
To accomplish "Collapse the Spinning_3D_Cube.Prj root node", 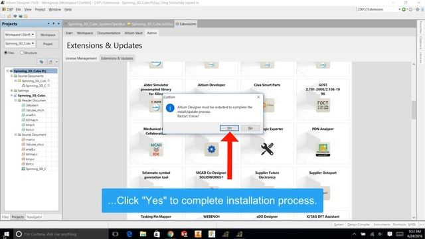I will pos(7,71).
